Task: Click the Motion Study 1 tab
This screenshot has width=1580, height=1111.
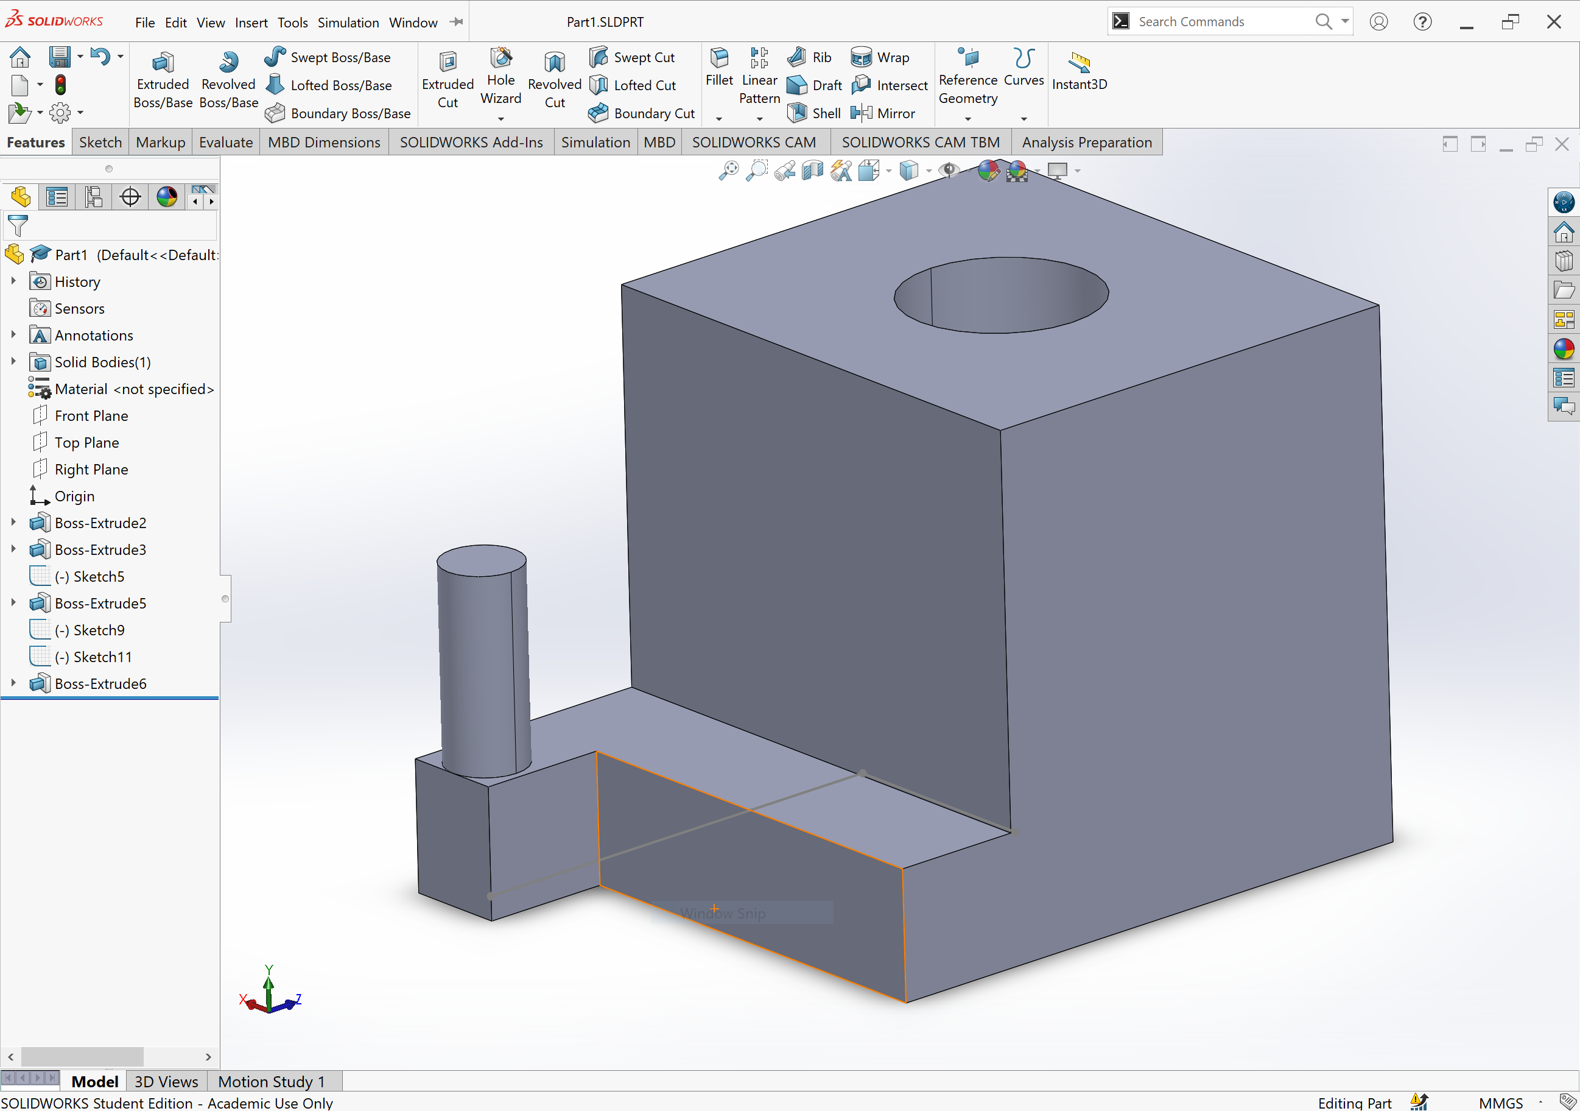Action: [x=270, y=1081]
